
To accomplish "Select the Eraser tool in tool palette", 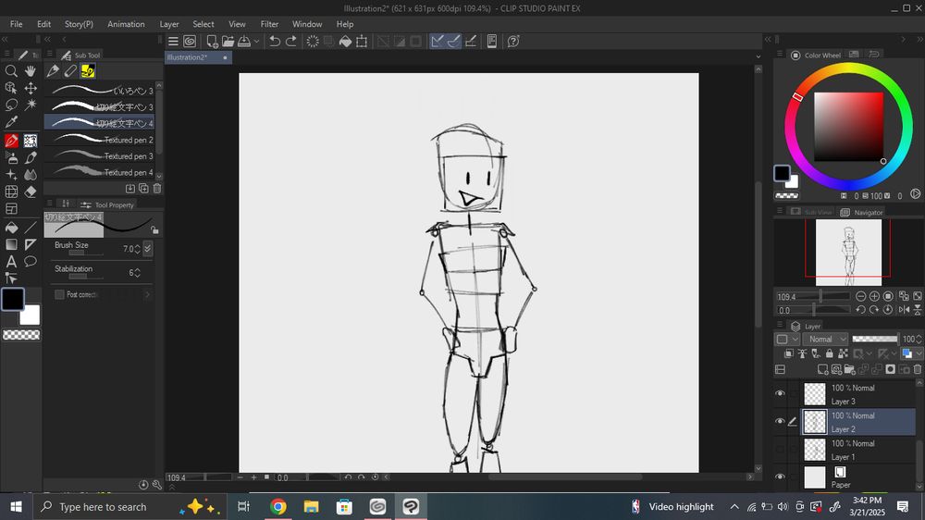I will point(31,192).
